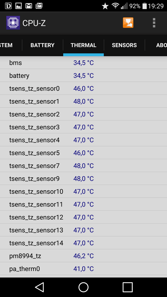Open recent apps square button
Screen dimensions: 167x297
[x=127, y=287]
